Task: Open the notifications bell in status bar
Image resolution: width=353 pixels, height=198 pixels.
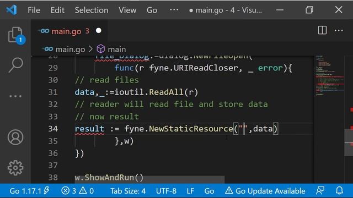Action: click(339, 191)
